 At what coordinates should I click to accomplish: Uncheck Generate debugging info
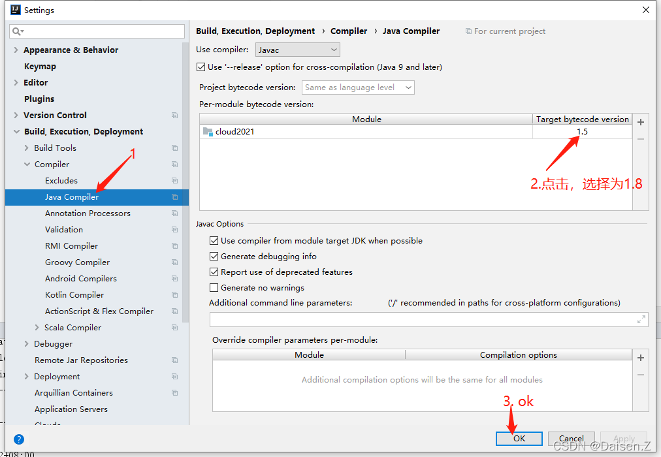coord(214,256)
